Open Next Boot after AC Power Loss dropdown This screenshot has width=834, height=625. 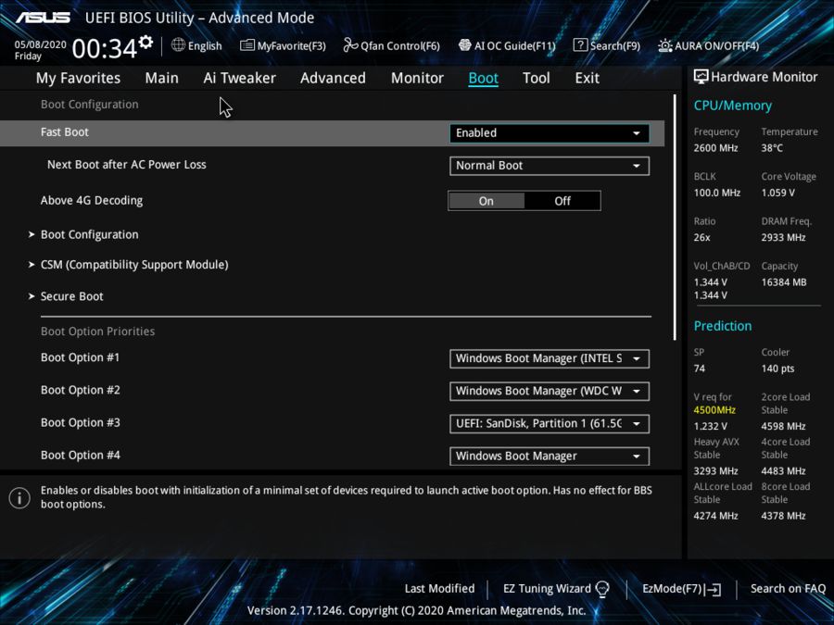(549, 166)
